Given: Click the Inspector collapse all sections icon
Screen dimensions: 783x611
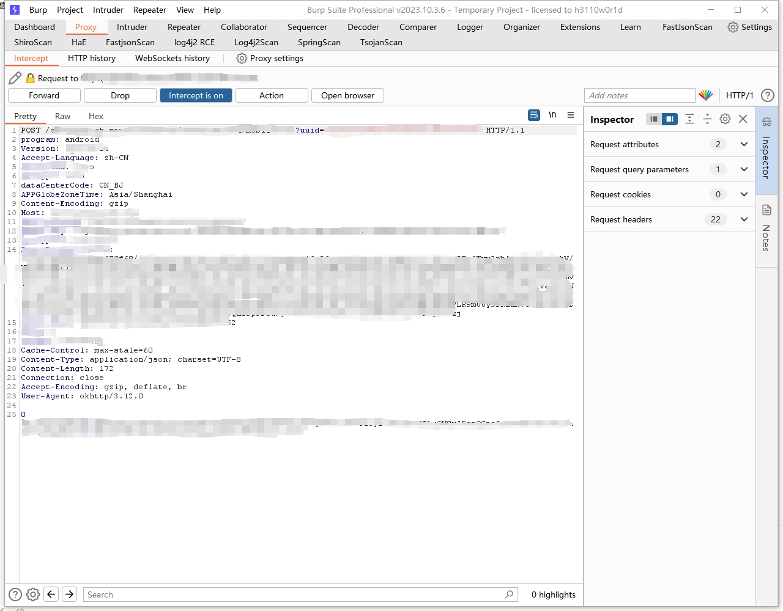Looking at the screenshot, I should 707,119.
